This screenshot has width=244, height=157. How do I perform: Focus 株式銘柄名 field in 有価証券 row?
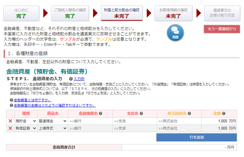[179, 128]
